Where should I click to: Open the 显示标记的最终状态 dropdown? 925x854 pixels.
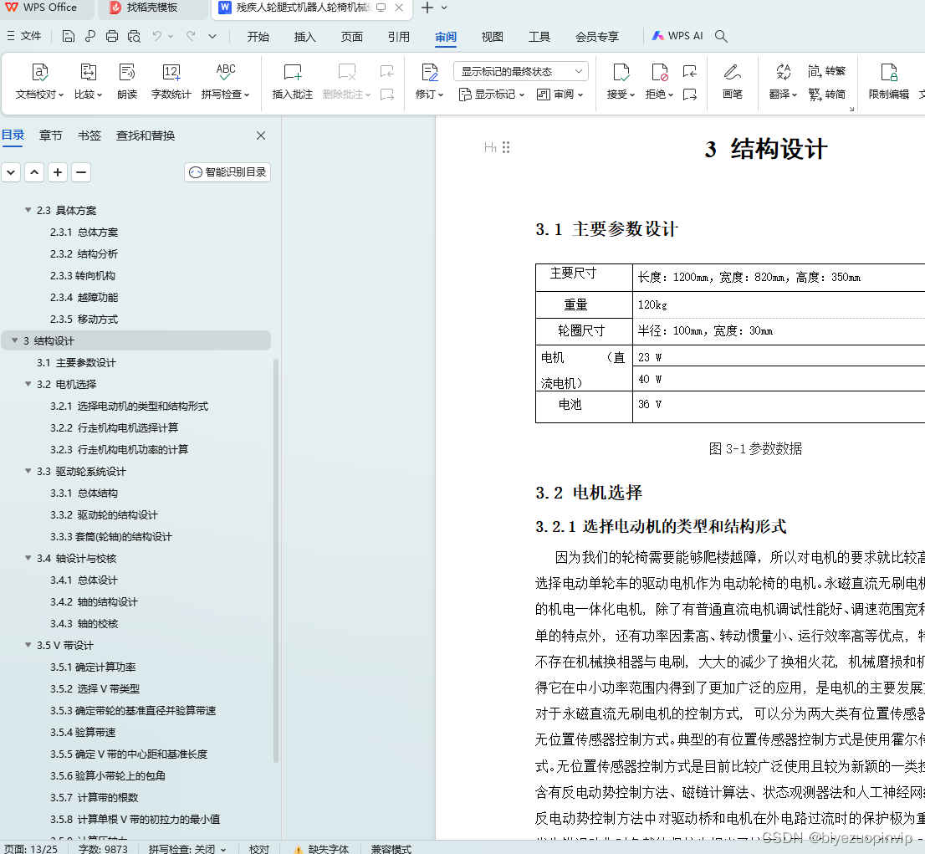(521, 71)
